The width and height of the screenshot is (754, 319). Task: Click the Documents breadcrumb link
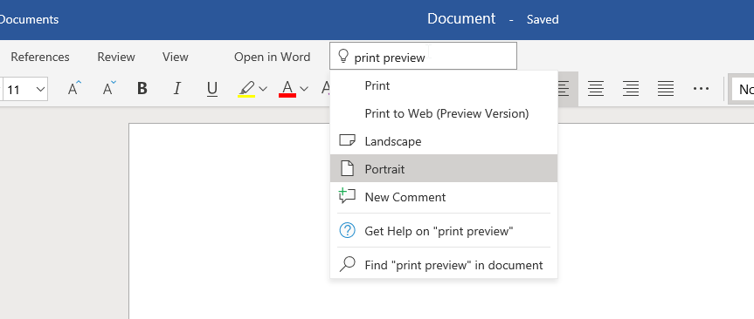click(x=29, y=20)
